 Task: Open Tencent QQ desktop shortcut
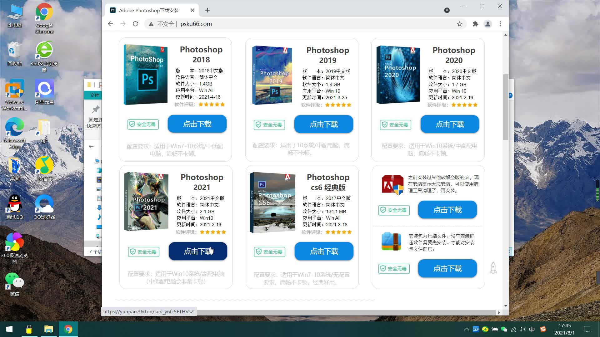pyautogui.click(x=15, y=207)
